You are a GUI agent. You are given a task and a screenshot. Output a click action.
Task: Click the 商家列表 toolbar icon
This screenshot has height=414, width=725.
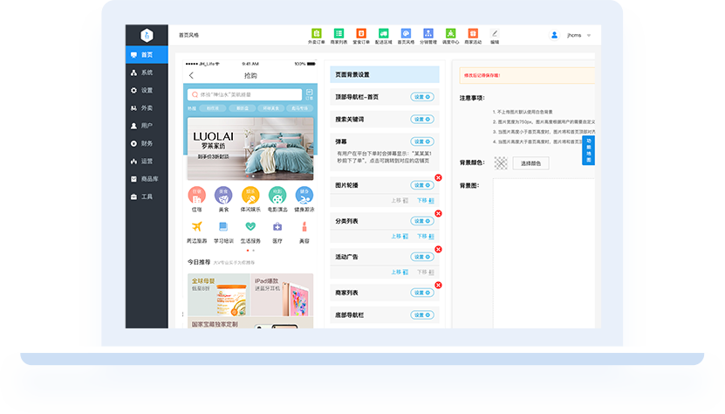click(339, 35)
